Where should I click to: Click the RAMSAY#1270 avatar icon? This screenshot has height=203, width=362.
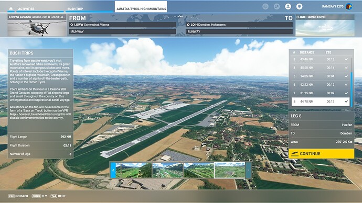[x=349, y=6]
